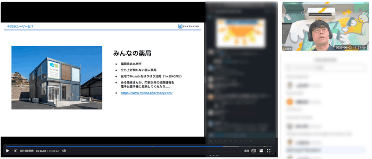Viewport: 372px width, 159px height.
Task: Click the 福岡県北九州市 bullet text
Action: pos(131,64)
